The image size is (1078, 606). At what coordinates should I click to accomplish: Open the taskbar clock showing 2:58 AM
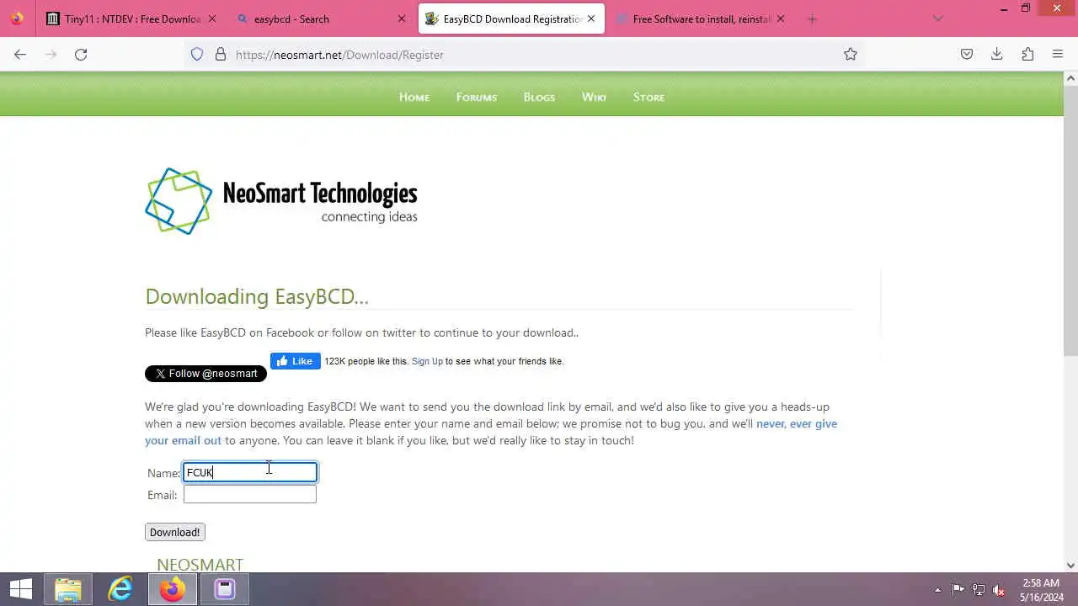pyautogui.click(x=1041, y=590)
